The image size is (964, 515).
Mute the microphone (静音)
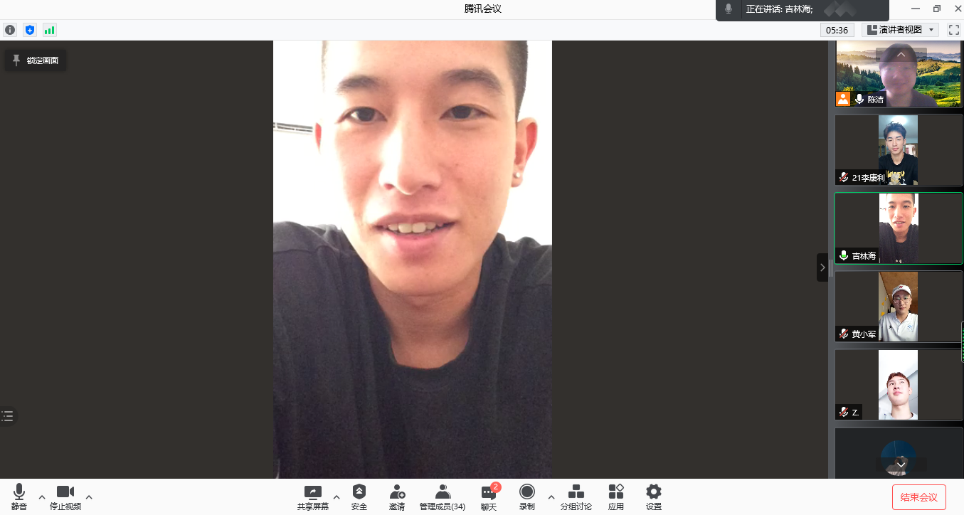(19, 497)
